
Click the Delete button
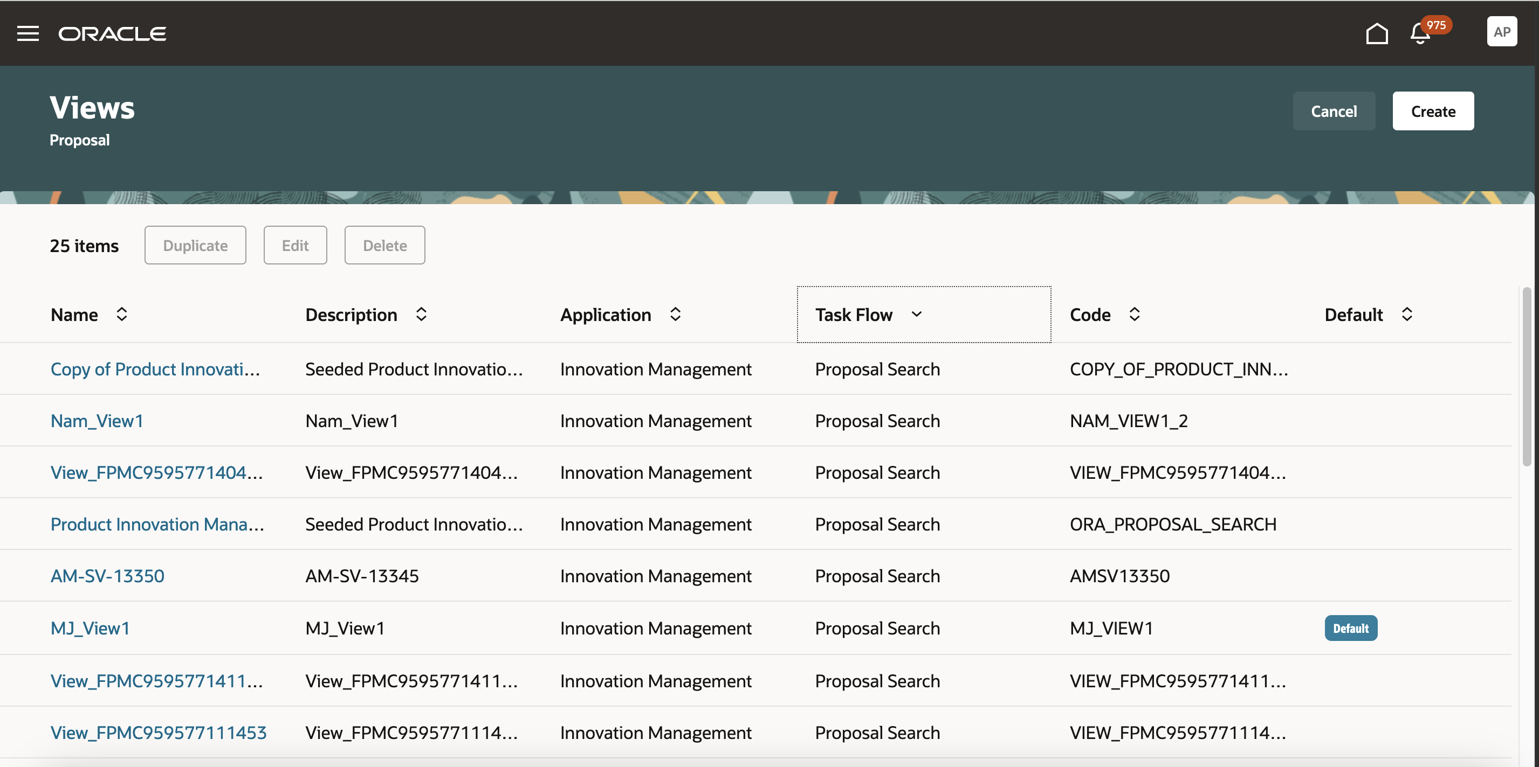coord(385,245)
